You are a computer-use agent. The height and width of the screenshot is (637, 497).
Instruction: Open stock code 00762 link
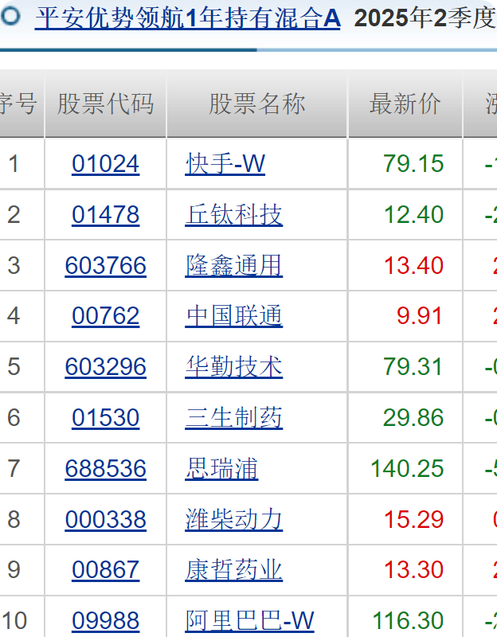[x=106, y=316]
